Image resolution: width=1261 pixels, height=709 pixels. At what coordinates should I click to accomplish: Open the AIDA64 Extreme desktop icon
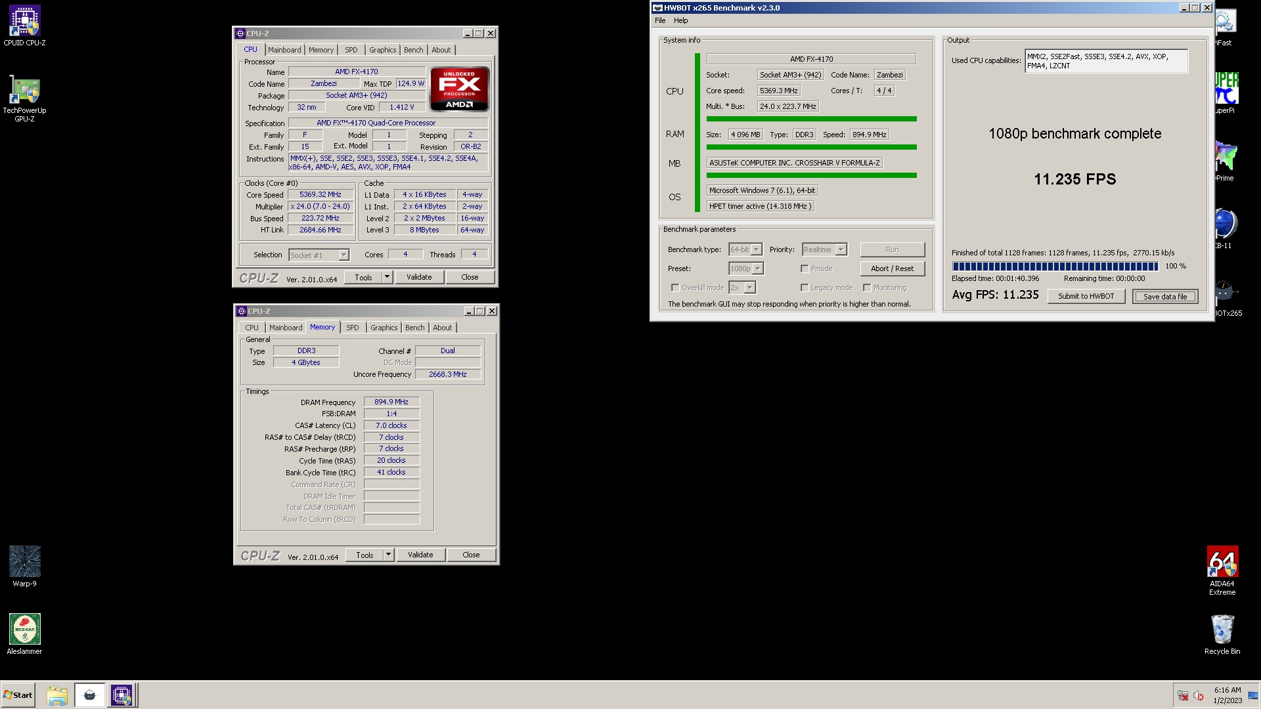click(x=1222, y=570)
